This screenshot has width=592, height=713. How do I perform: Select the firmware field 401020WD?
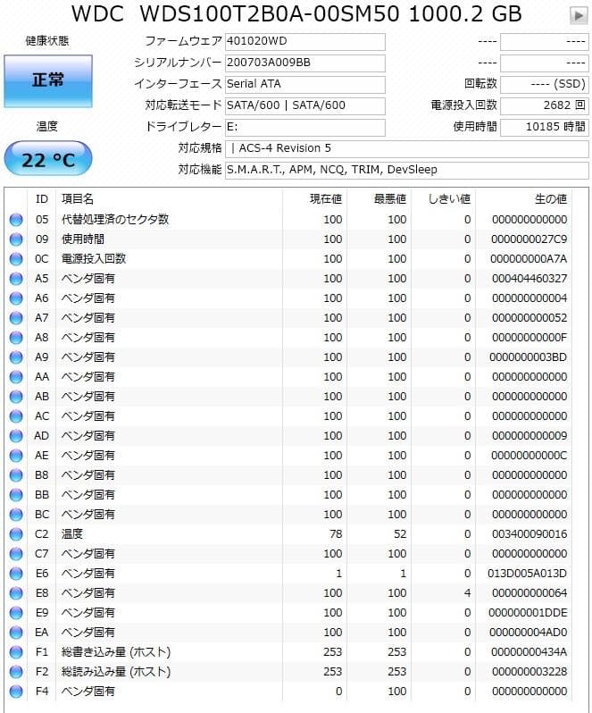point(304,41)
